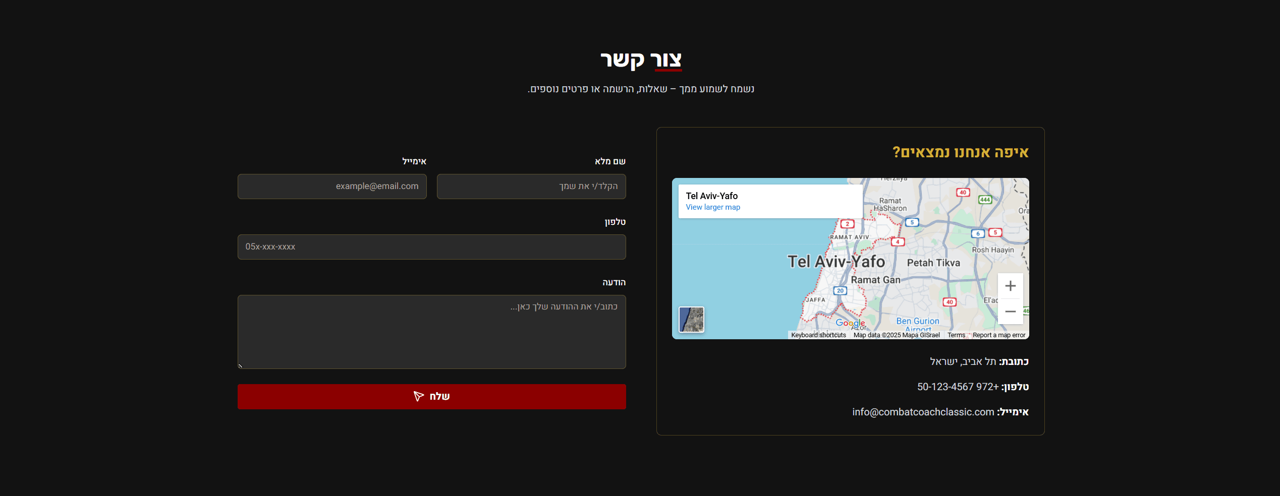Click the טלפון label above the phone field

click(615, 222)
